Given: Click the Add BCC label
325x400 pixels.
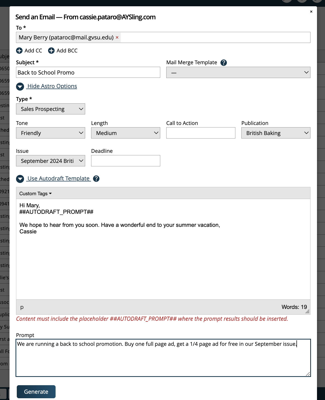Looking at the screenshot, I should [67, 51].
